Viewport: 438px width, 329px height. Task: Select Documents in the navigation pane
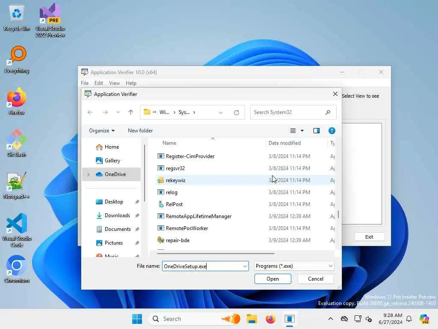click(x=118, y=229)
